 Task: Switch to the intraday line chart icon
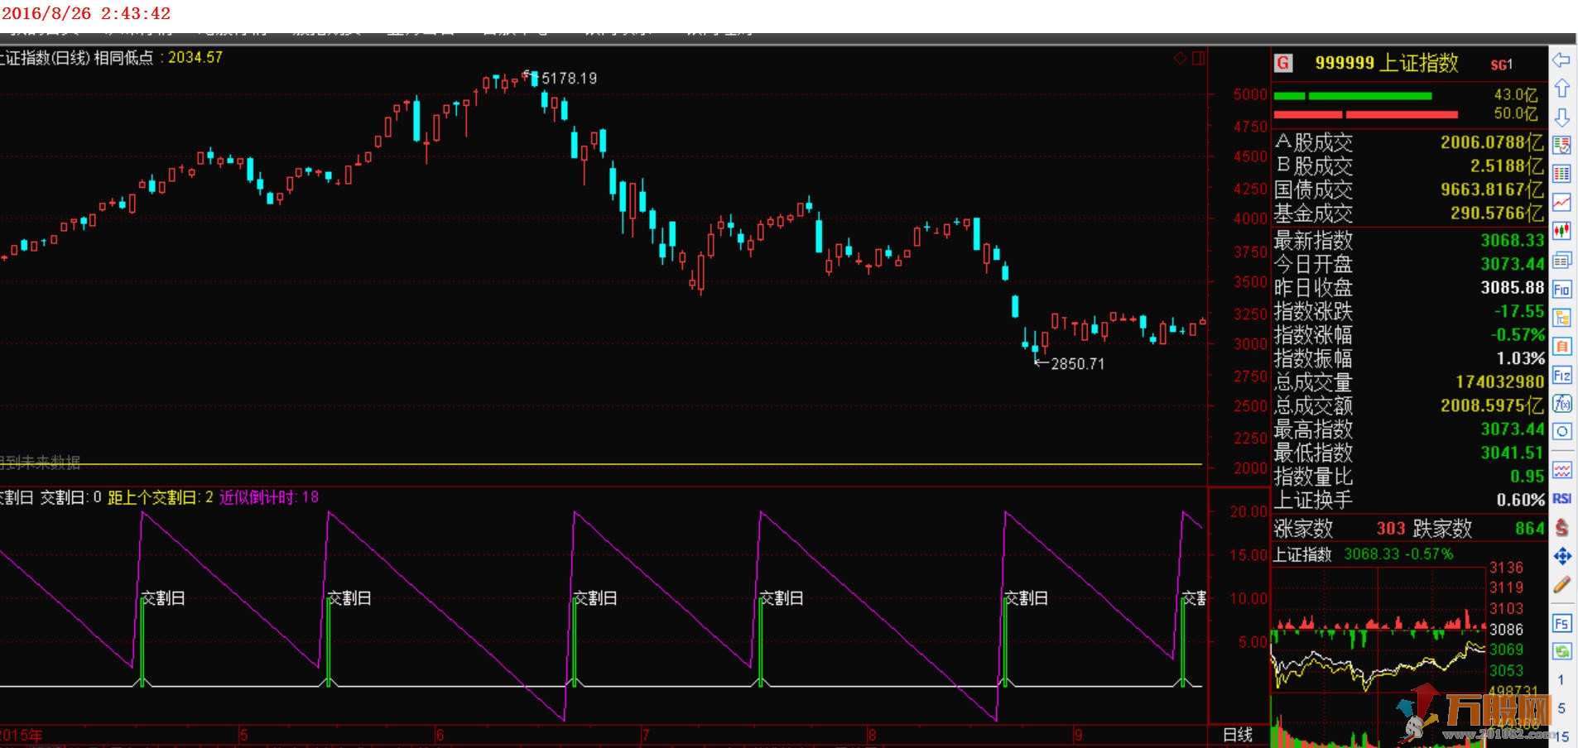(x=1561, y=203)
